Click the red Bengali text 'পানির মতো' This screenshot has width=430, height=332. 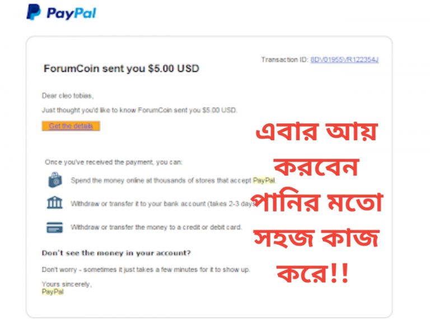click(317, 202)
